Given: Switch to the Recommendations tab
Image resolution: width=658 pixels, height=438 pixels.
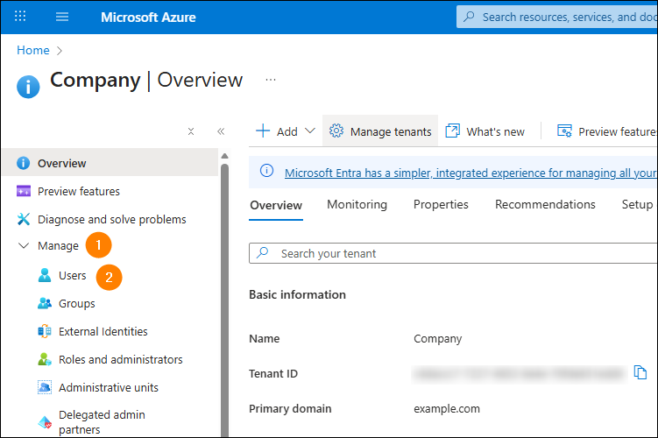Looking at the screenshot, I should 545,204.
